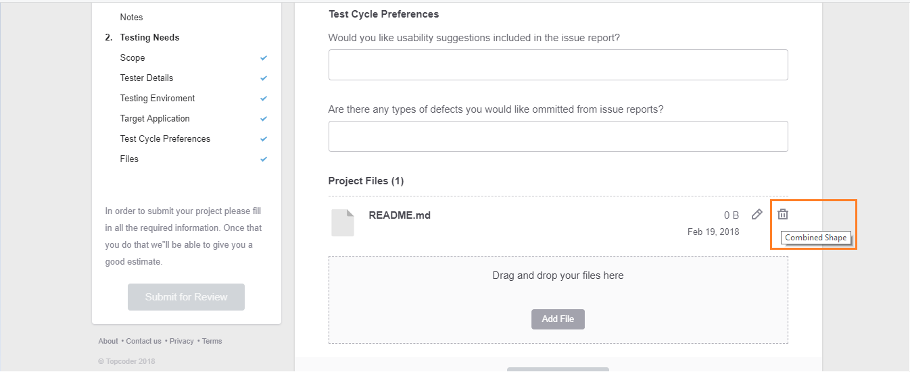Click the Submit for Review button
Image resolution: width=910 pixels, height=372 pixels.
[186, 297]
